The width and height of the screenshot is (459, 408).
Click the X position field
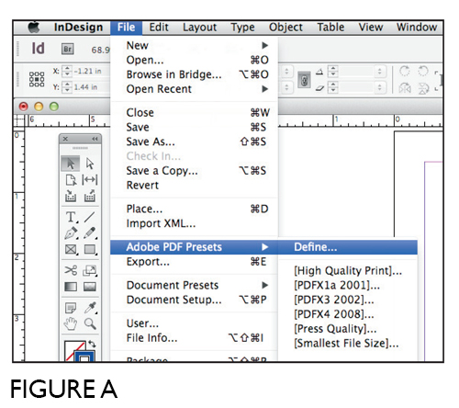coord(91,71)
